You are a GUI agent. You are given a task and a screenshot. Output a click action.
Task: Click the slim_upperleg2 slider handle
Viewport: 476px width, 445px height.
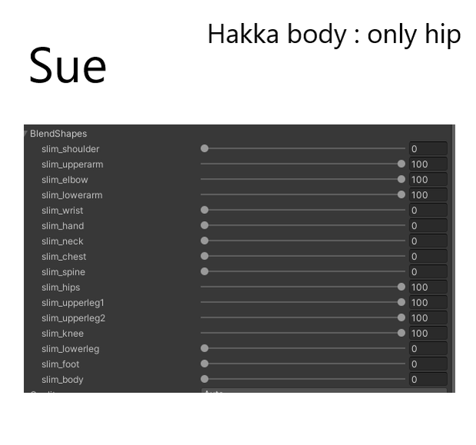(402, 318)
